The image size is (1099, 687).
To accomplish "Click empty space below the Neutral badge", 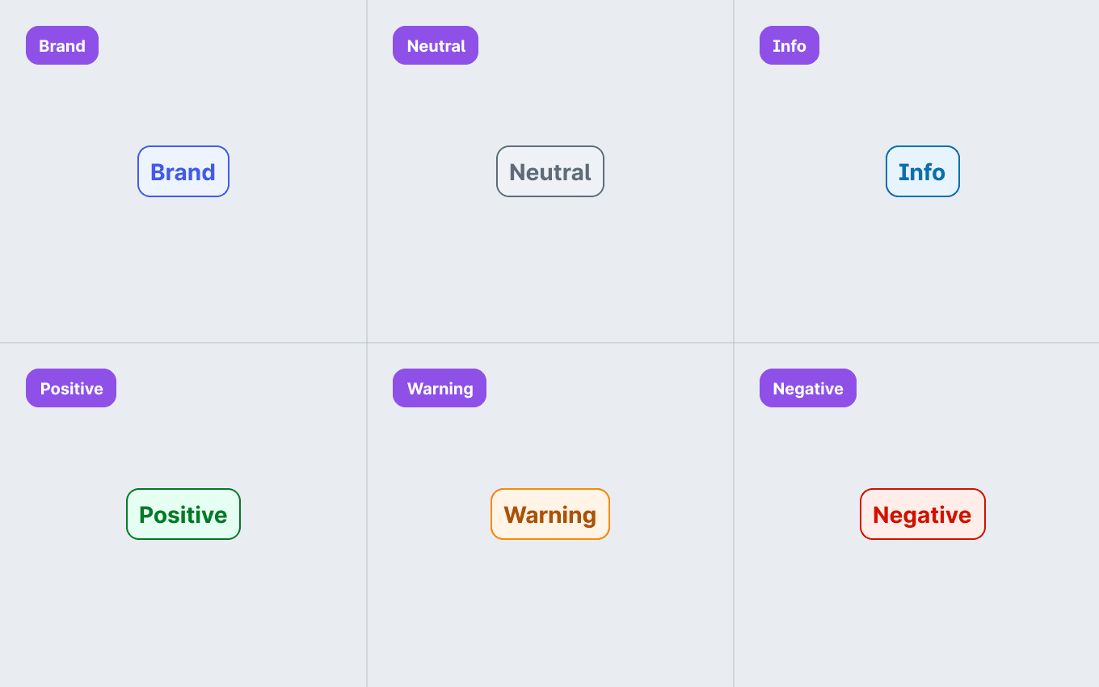I will coord(550,267).
